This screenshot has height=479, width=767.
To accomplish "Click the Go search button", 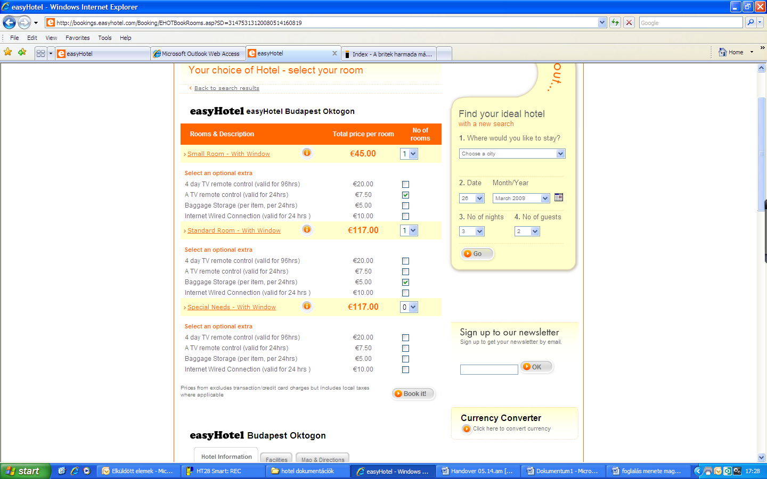I will (x=477, y=254).
